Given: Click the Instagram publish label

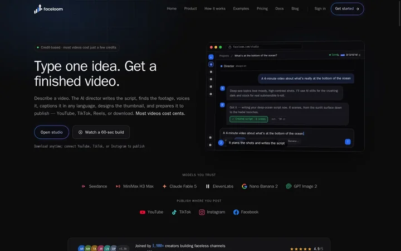Looking at the screenshot, I should 216,212.
